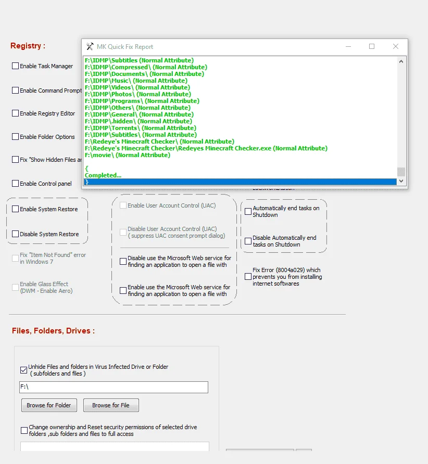
Task: Toggle Enable Folder Options checkbox
Action: click(15, 136)
